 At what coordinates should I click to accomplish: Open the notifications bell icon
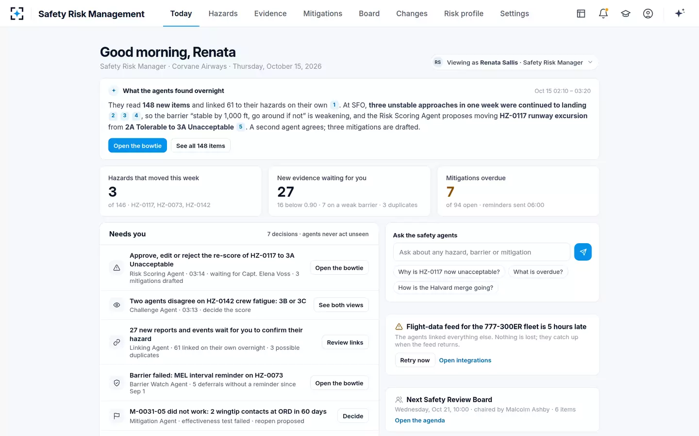click(603, 14)
